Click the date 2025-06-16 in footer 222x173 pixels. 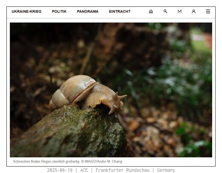60,170
